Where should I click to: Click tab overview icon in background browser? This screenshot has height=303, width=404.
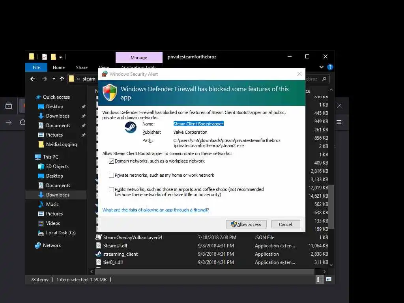9,106
